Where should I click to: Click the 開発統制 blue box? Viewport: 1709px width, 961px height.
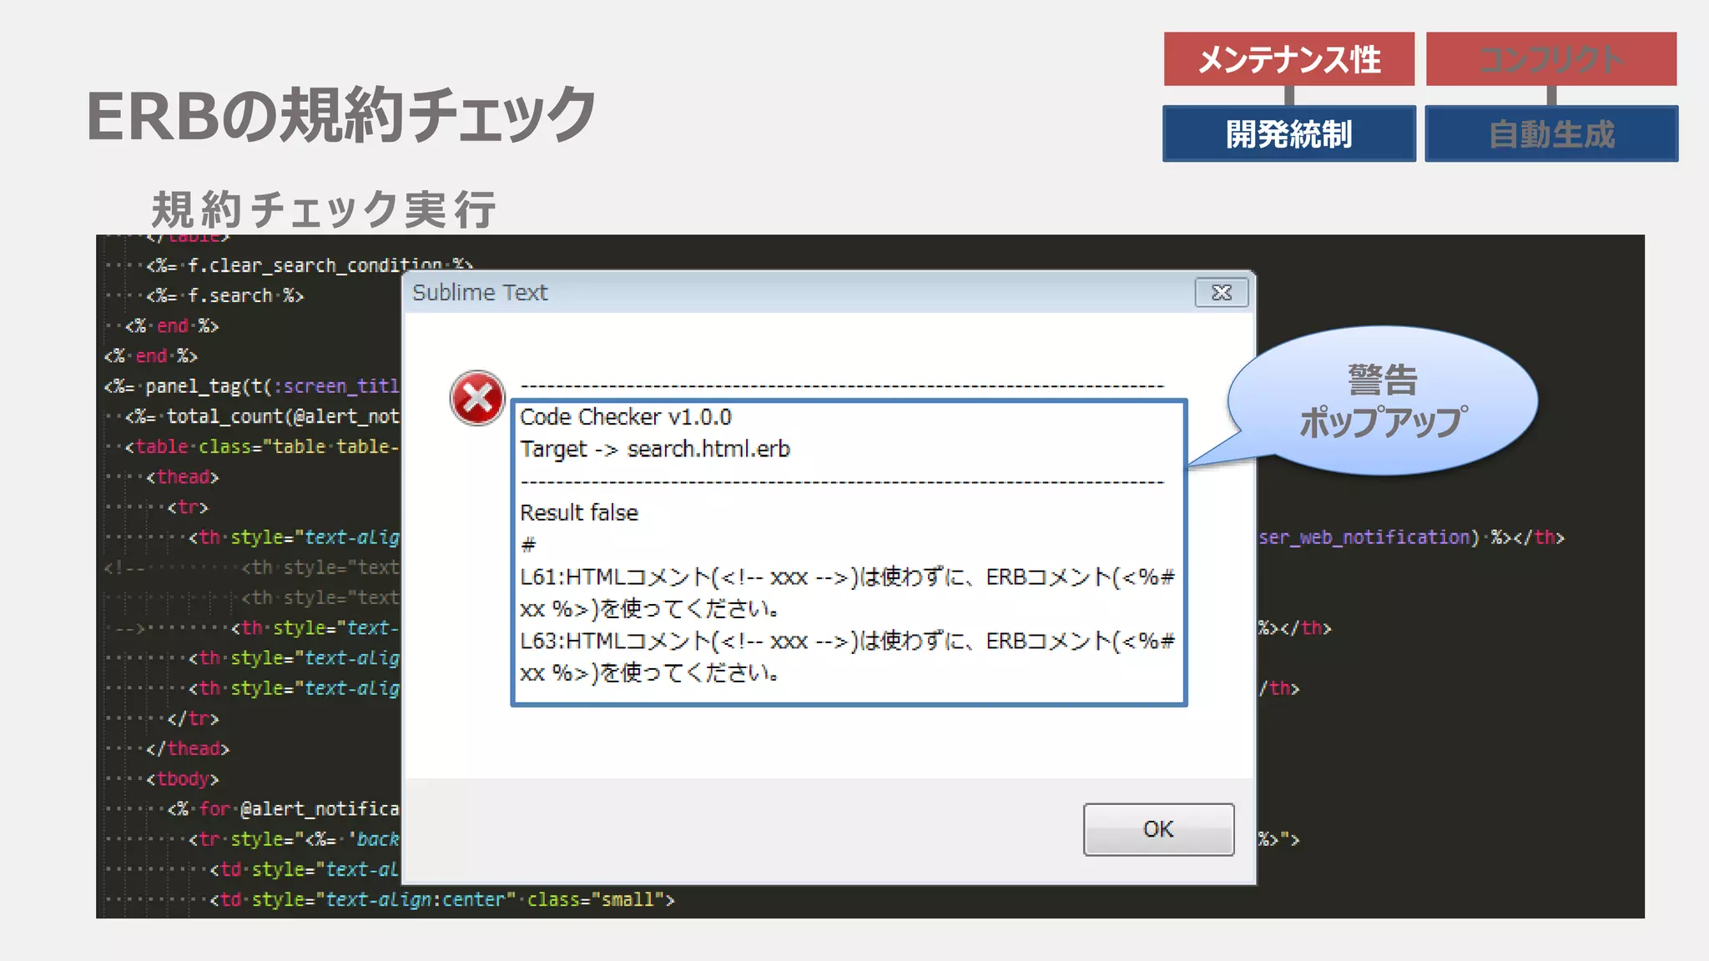(x=1289, y=133)
